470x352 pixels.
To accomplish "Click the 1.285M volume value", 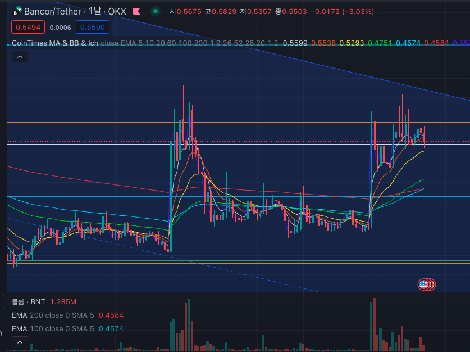I will click(x=63, y=301).
